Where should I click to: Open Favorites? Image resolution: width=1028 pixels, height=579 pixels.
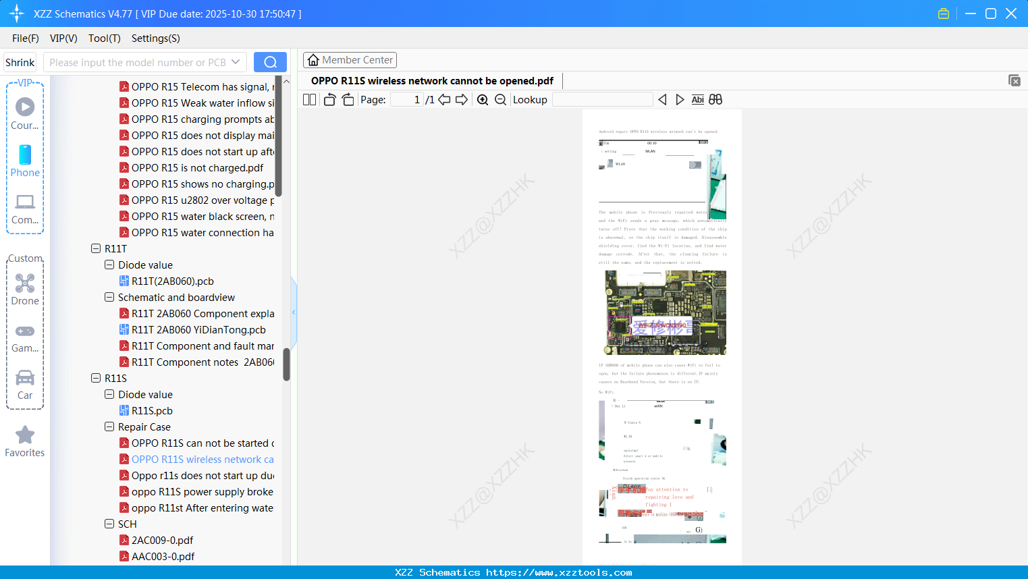click(x=25, y=442)
